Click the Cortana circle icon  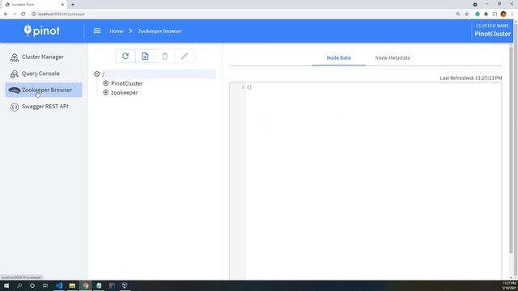[x=32, y=285]
